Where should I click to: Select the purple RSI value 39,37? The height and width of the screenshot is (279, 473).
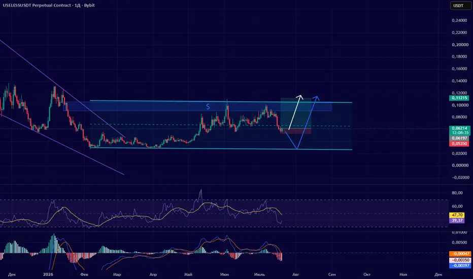click(x=457, y=221)
